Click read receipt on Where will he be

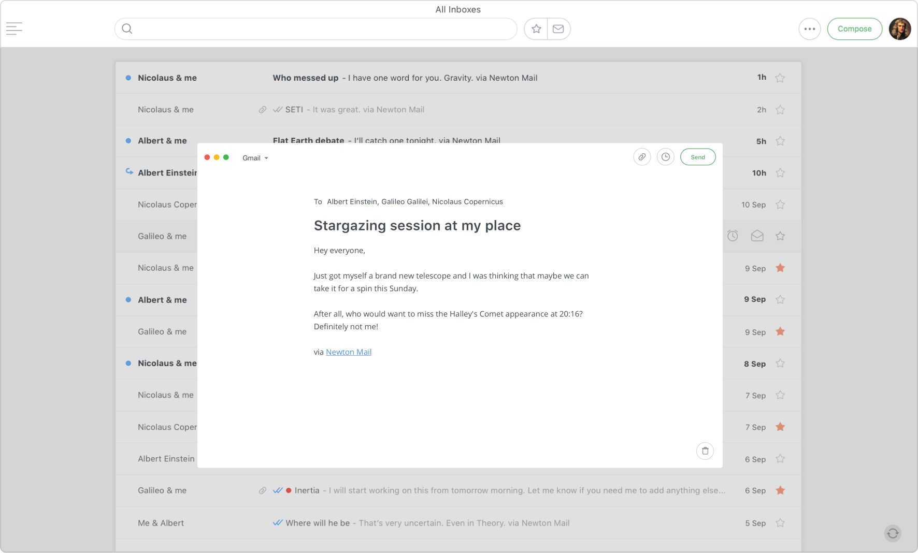click(278, 523)
